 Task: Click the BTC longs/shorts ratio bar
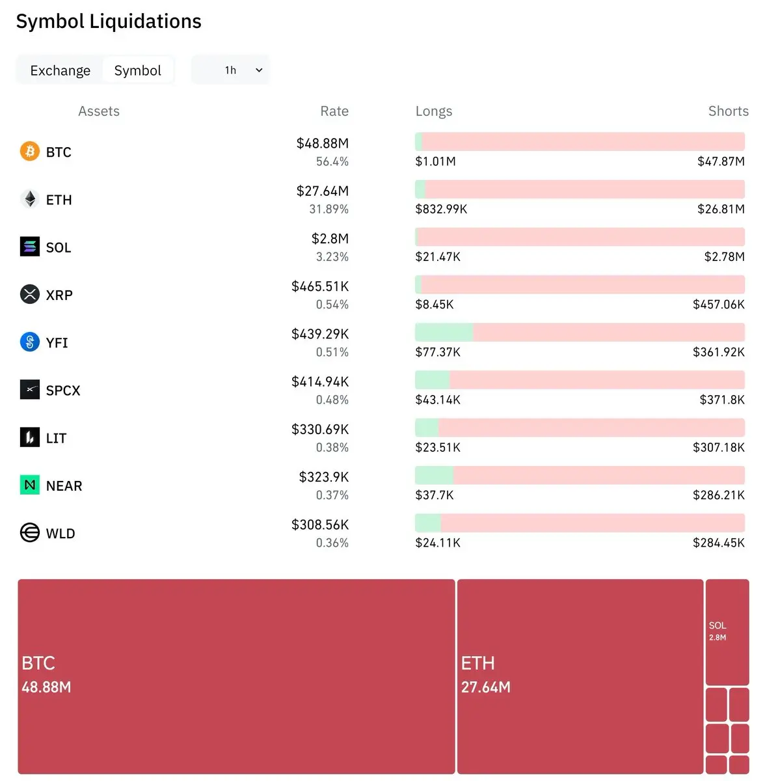580,141
